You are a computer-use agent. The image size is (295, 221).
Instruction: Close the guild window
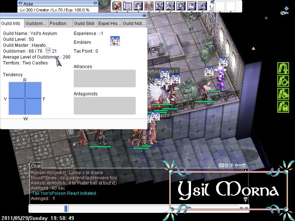click(x=144, y=15)
